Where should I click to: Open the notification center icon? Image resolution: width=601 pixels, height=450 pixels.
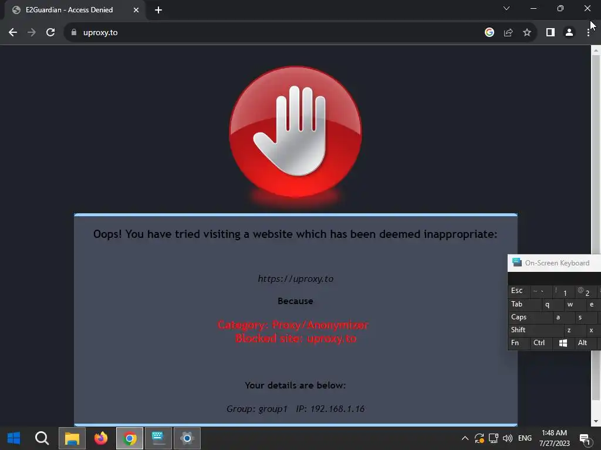click(x=585, y=439)
